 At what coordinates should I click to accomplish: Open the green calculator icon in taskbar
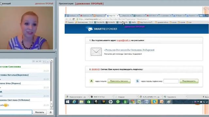coord(125,102)
